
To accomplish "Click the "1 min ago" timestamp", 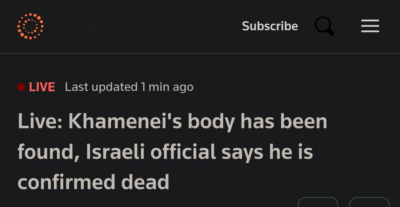I will [x=167, y=87].
